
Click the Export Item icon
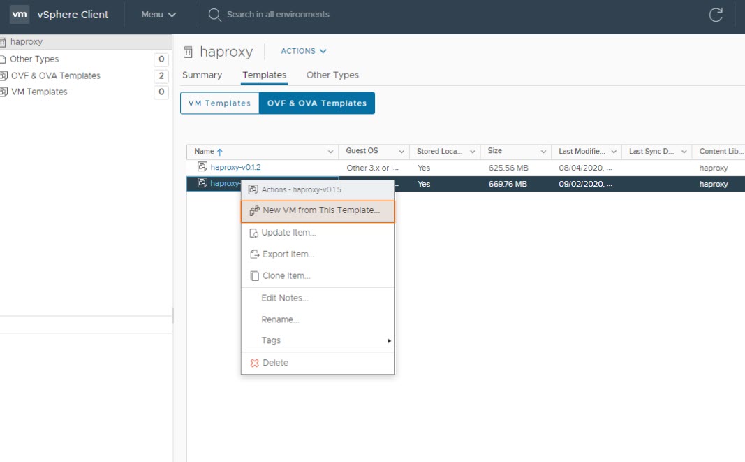pos(254,254)
